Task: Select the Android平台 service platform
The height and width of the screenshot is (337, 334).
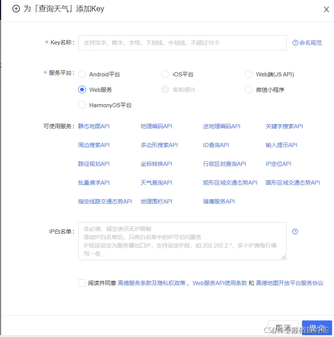Action: point(82,74)
